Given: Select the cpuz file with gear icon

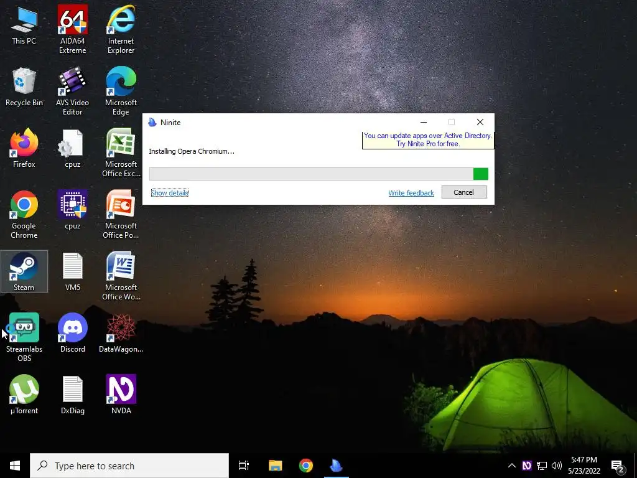Looking at the screenshot, I should (72, 148).
